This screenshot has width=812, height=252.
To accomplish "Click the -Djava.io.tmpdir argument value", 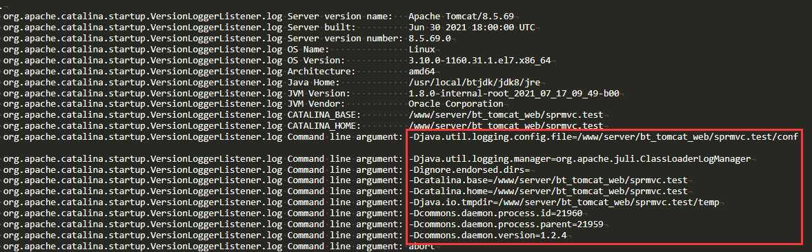I will coord(564,202).
